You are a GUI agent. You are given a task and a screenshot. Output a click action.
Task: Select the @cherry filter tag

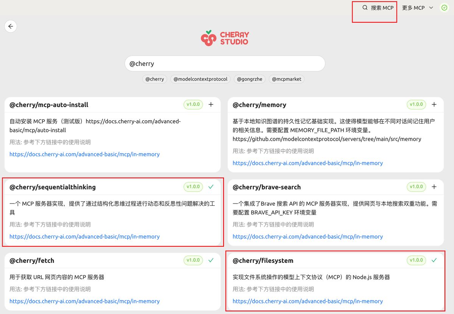click(154, 79)
